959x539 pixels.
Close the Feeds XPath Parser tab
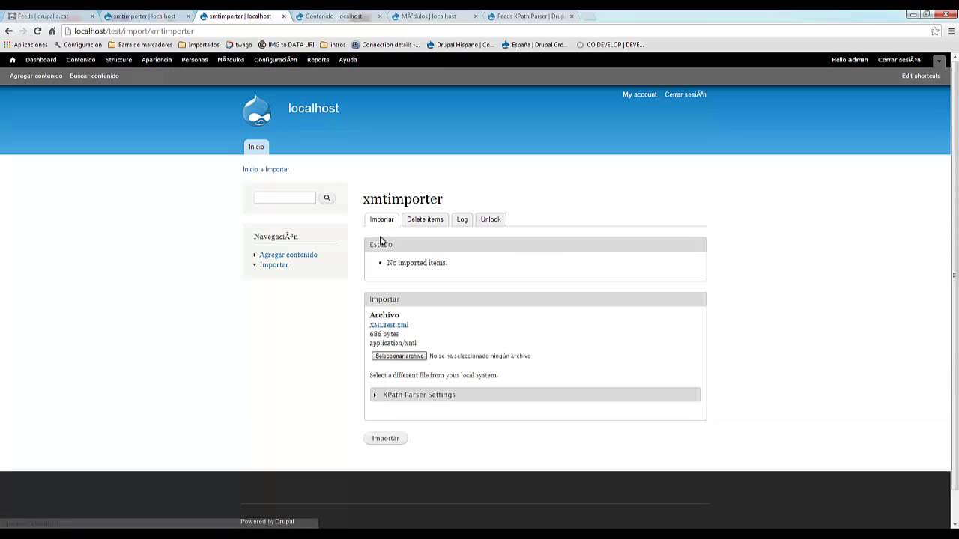coord(572,16)
